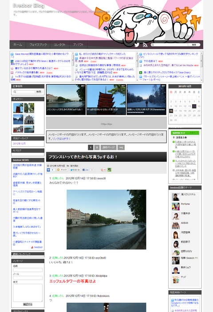The height and width of the screenshot is (312, 213).
Task: Open the ホーム menu item
Action: (x=18, y=45)
